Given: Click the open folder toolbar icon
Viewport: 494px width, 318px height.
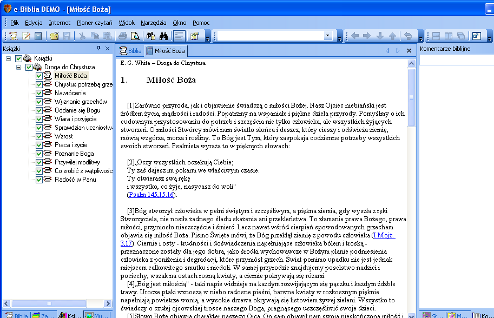Looking at the screenshot, I should click(54, 36).
